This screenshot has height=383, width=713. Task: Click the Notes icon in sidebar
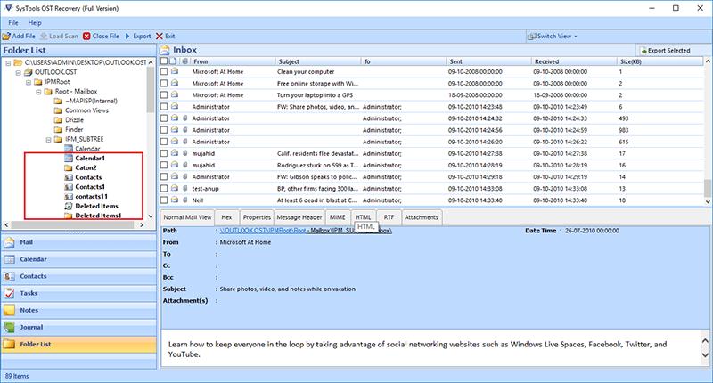pos(9,310)
